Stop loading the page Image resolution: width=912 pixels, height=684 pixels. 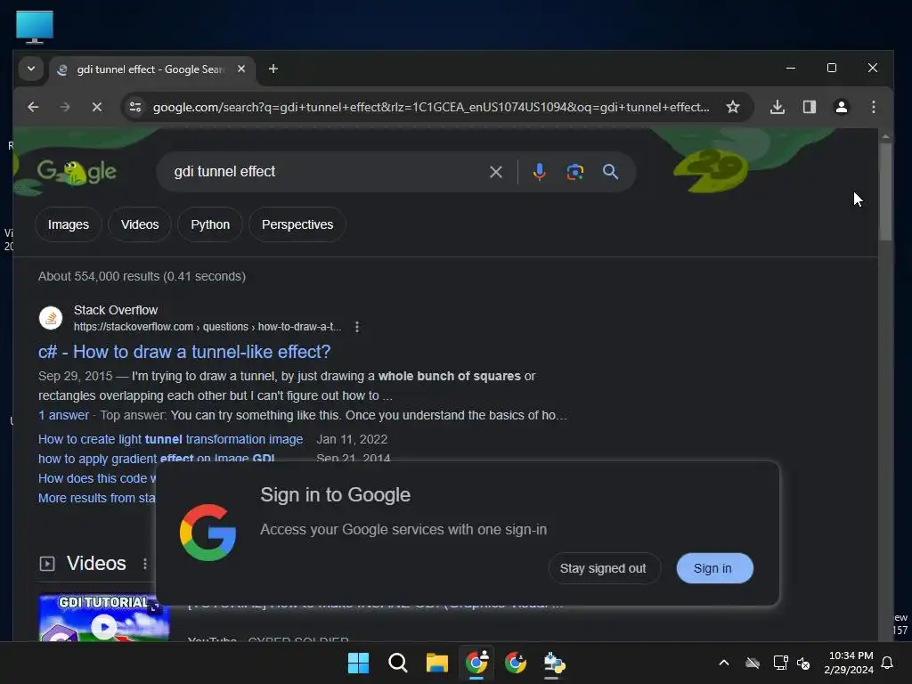click(97, 107)
